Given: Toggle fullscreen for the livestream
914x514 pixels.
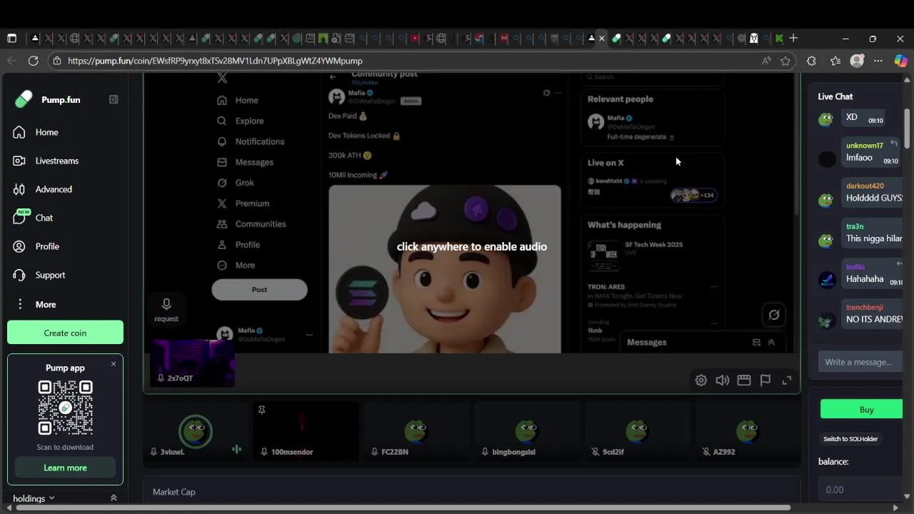Looking at the screenshot, I should (786, 381).
